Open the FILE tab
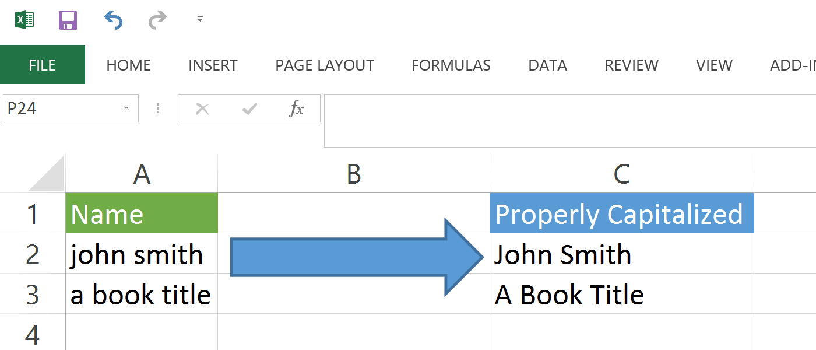The image size is (816, 350). point(42,65)
